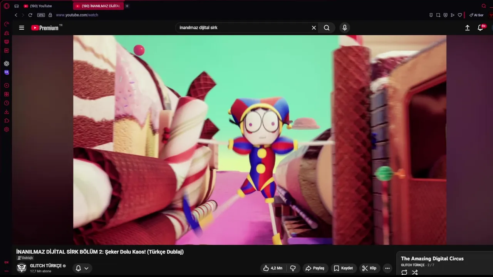Dislike the video with thumbs down
The image size is (493, 277).
point(293,268)
